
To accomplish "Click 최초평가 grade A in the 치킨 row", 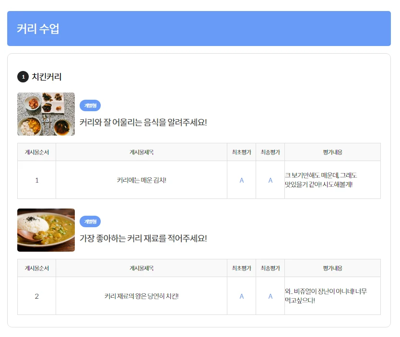I will coord(242,296).
